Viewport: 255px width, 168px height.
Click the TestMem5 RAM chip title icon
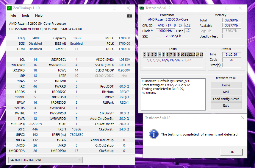click(x=142, y=8)
